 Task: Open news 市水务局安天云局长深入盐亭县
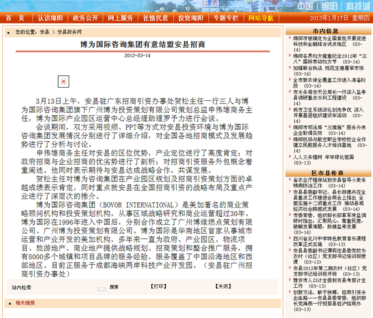tap(329, 98)
